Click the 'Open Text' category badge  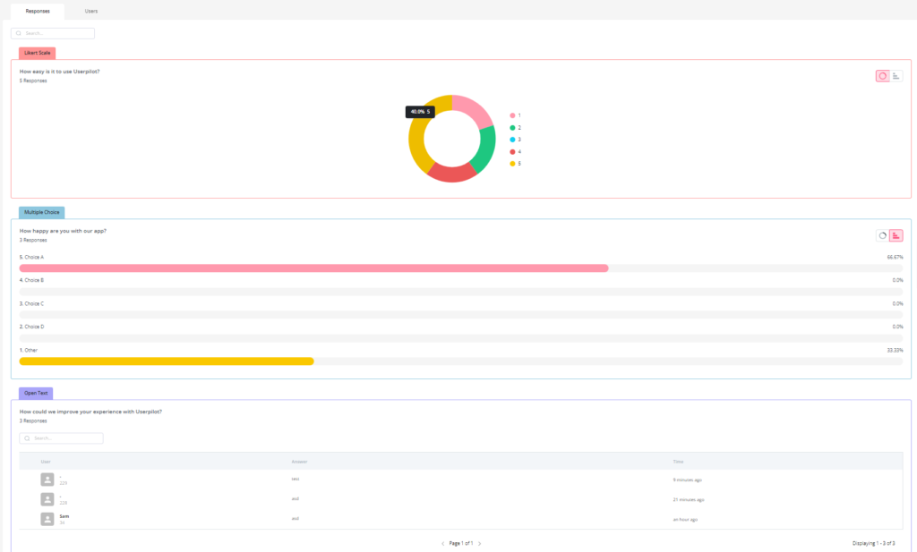click(36, 394)
